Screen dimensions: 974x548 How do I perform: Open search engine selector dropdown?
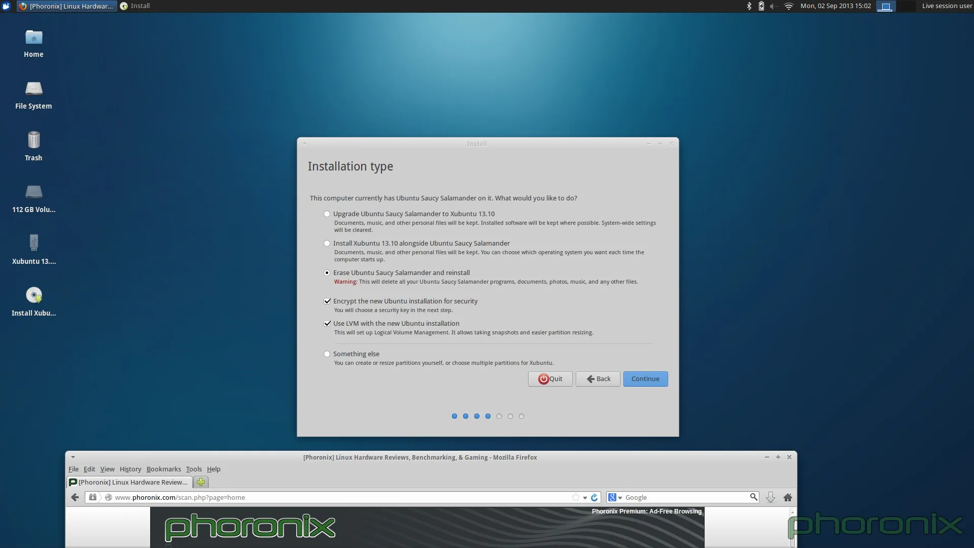(x=615, y=498)
